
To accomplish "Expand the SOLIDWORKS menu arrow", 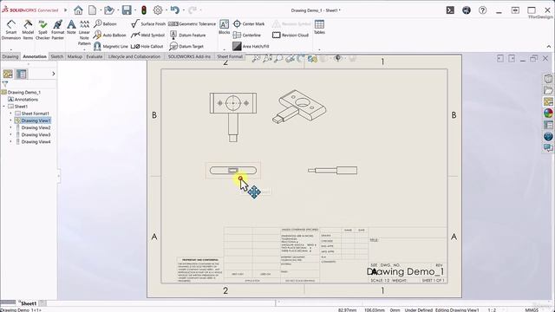I will [x=66, y=10].
